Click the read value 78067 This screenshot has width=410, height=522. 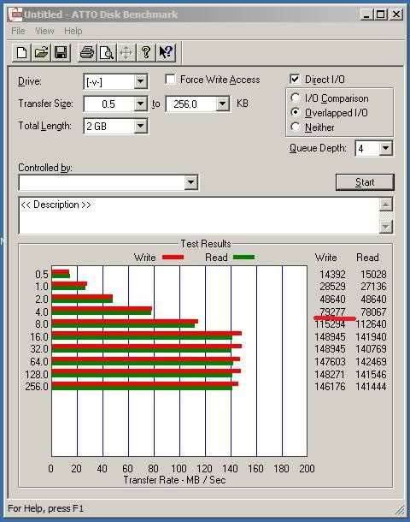373,312
